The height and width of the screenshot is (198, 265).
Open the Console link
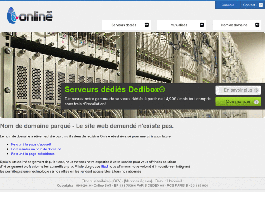point(228,5)
